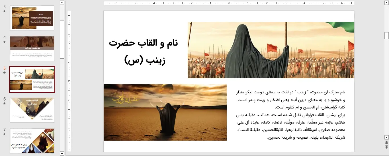This screenshot has width=389, height=156.
Task: Click the thumbnail panel scroll-up arrow
Action: [62, 3]
